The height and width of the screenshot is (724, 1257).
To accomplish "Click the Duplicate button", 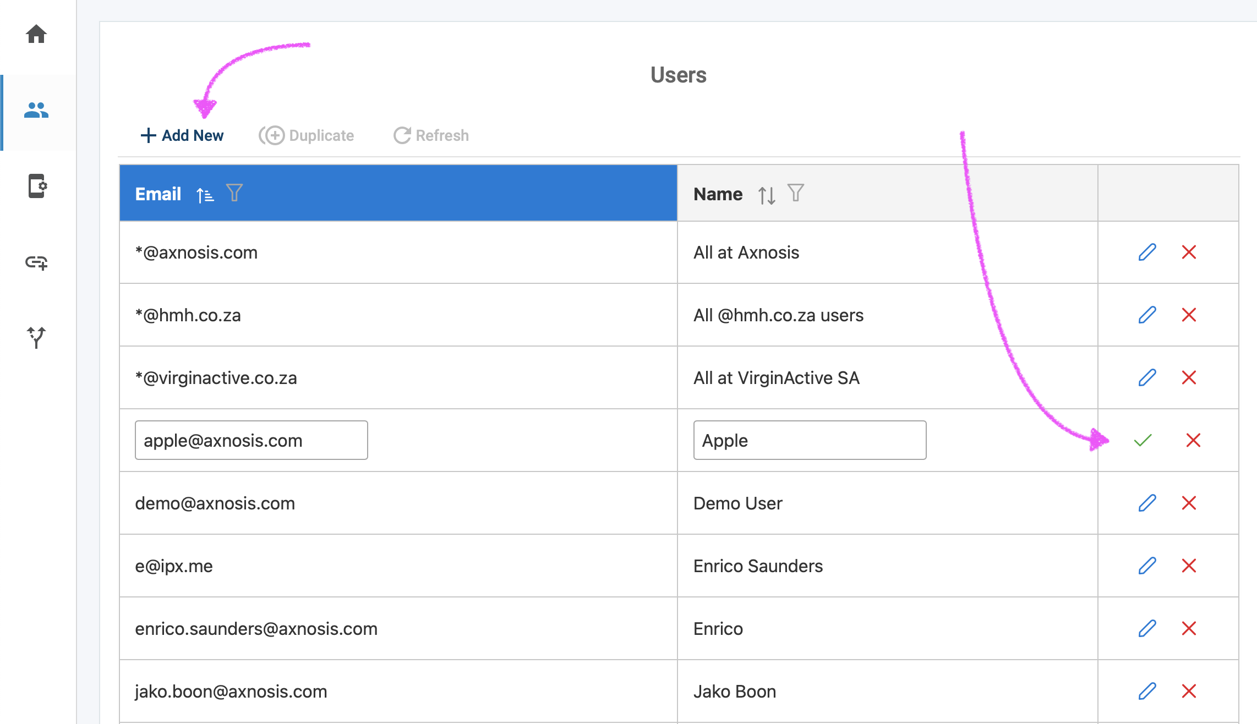I will [x=307, y=135].
